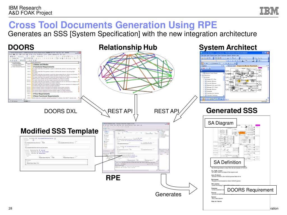Screen dimensions: 287x215
Task: Select System Requirements root in DOORS tree
Action: tap(15, 62)
